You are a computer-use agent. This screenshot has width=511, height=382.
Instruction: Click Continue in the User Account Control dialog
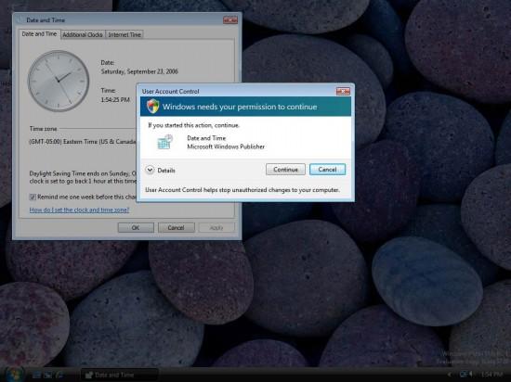tap(285, 170)
